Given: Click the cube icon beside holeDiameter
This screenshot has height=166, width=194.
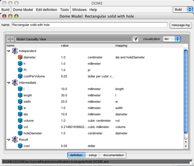Looking at the screenshot, I should [x=20, y=133].
